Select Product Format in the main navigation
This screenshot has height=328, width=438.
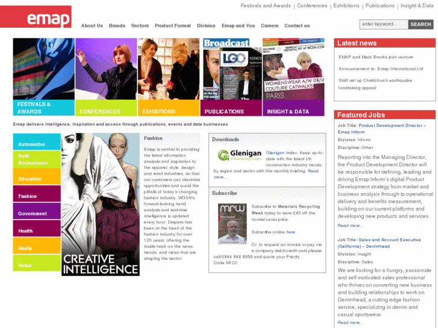[173, 26]
